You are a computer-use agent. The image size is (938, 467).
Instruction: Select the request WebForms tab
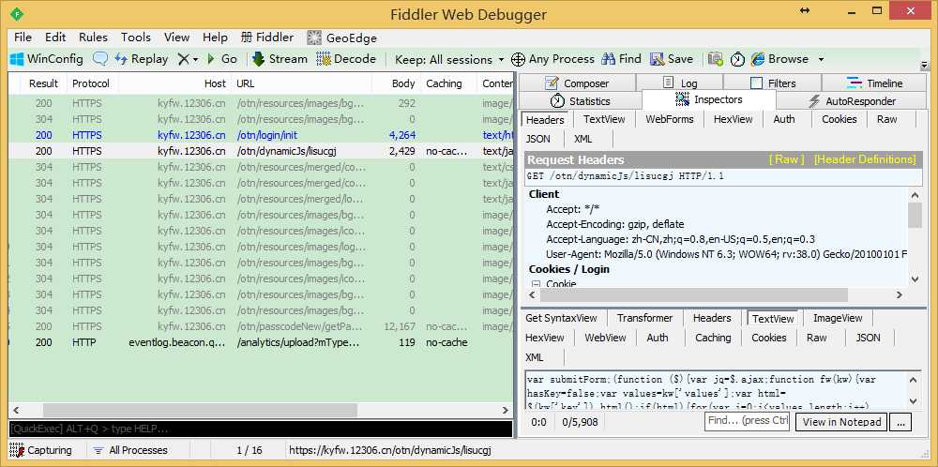(x=670, y=119)
